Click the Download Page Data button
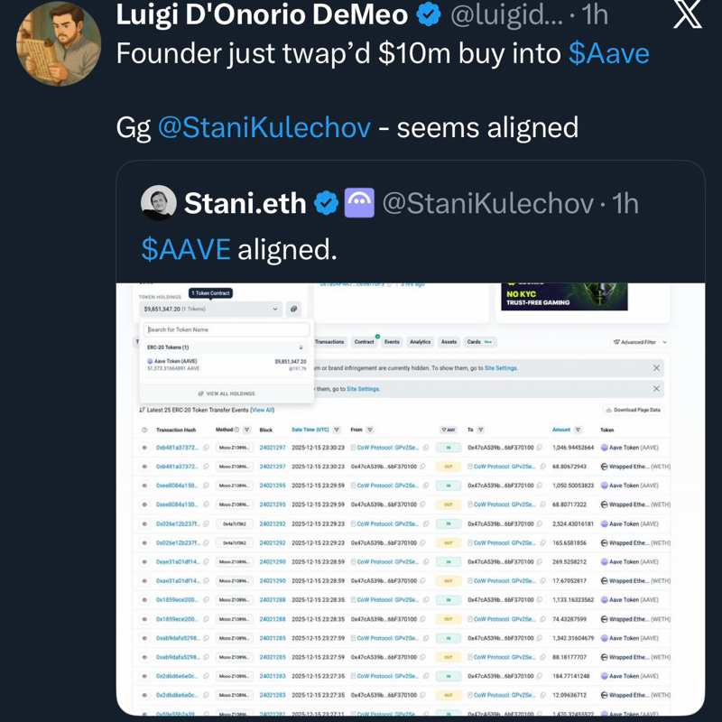 [x=634, y=410]
